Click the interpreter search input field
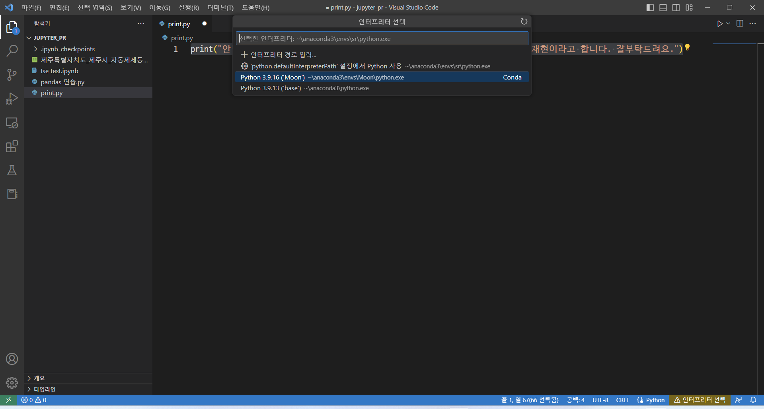The height and width of the screenshot is (409, 764). click(382, 39)
